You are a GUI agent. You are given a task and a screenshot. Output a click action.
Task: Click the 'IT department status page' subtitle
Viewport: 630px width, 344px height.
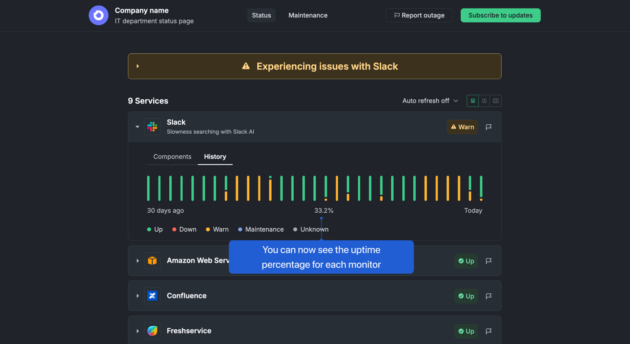154,21
